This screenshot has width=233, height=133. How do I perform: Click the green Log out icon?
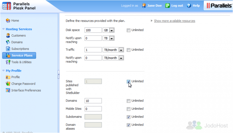167,6
